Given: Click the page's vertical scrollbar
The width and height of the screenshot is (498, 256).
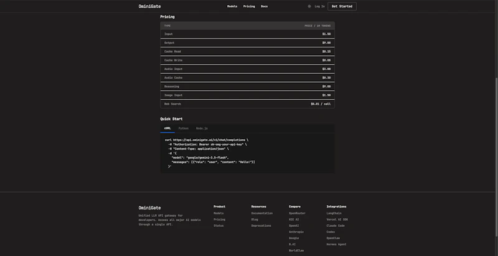Looking at the screenshot, I should click(x=496, y=157).
